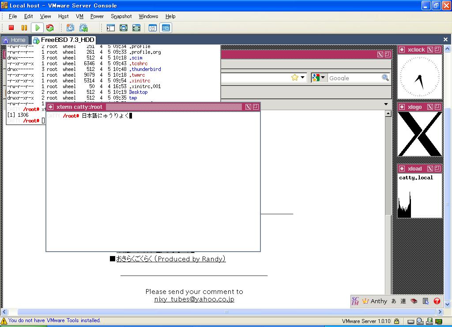452x327 pixels.
Task: Toggle the inventory sidebar panel icon
Action: pyautogui.click(x=111, y=28)
